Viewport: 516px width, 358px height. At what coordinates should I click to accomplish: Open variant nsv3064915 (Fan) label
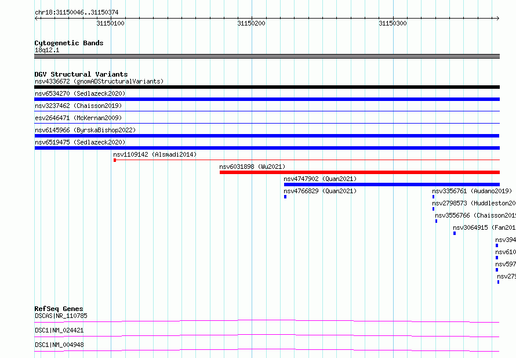(x=484, y=227)
